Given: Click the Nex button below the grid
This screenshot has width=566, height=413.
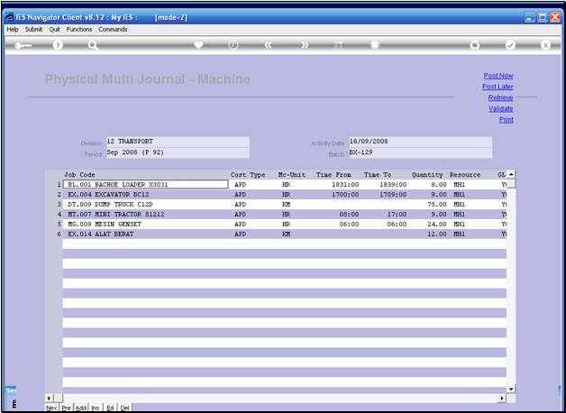Looking at the screenshot, I should click(x=51, y=408).
